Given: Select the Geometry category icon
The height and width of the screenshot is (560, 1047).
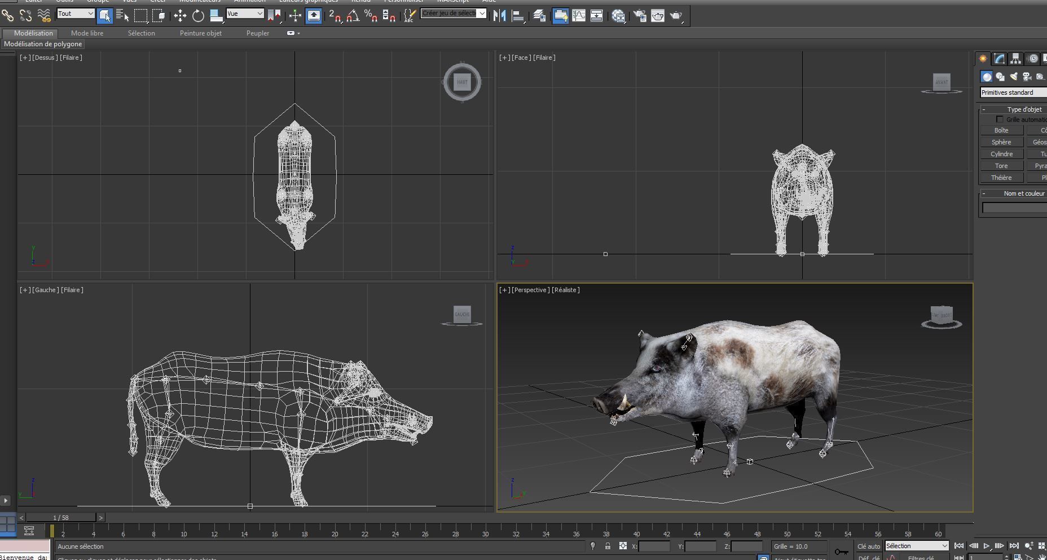Looking at the screenshot, I should pyautogui.click(x=987, y=77).
